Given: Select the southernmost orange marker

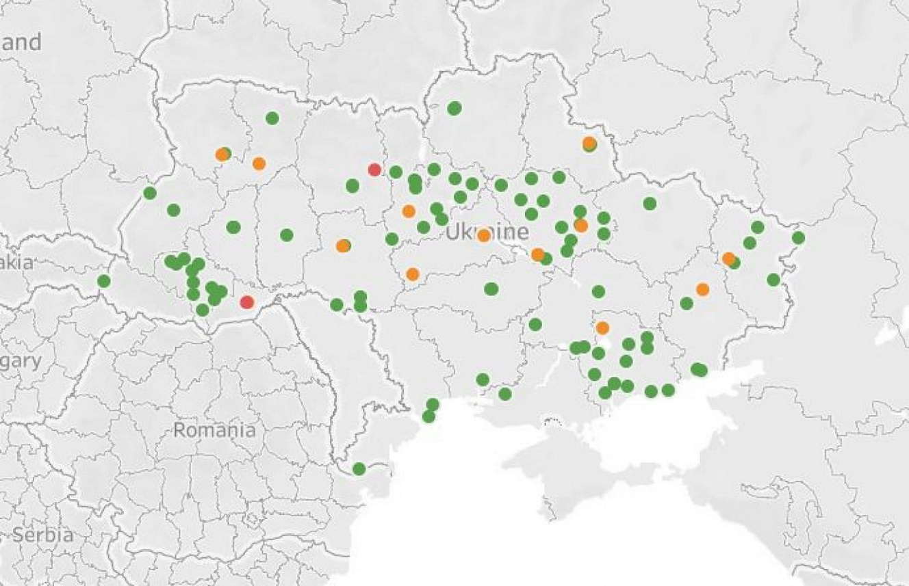Looking at the screenshot, I should pos(602,328).
